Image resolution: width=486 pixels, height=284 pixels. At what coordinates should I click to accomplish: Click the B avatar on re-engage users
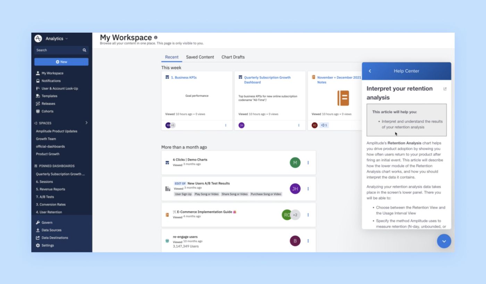295,241
